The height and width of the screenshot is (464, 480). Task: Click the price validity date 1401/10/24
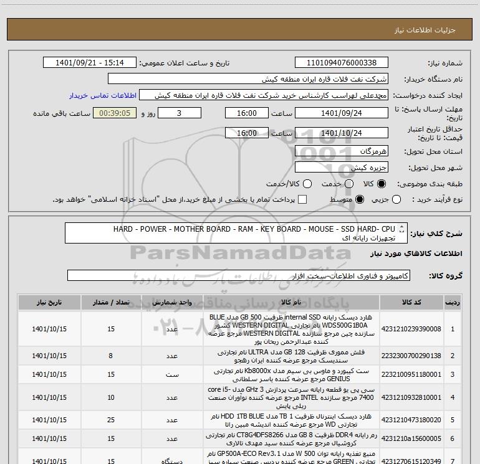342,133
